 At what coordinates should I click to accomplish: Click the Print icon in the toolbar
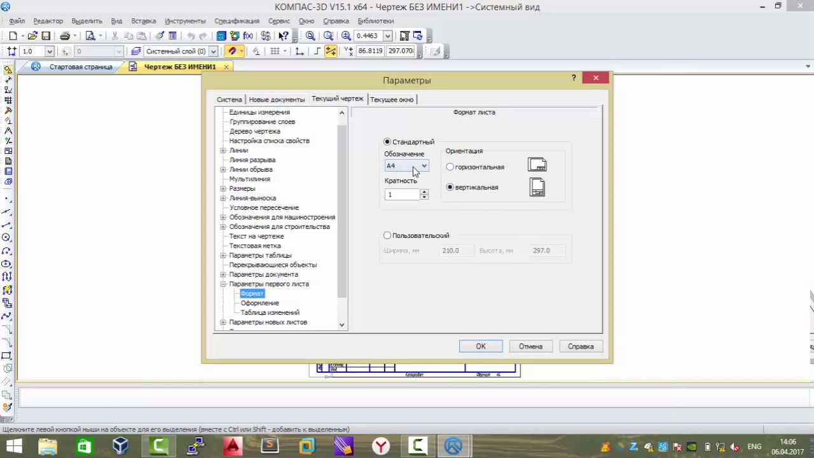(x=64, y=36)
